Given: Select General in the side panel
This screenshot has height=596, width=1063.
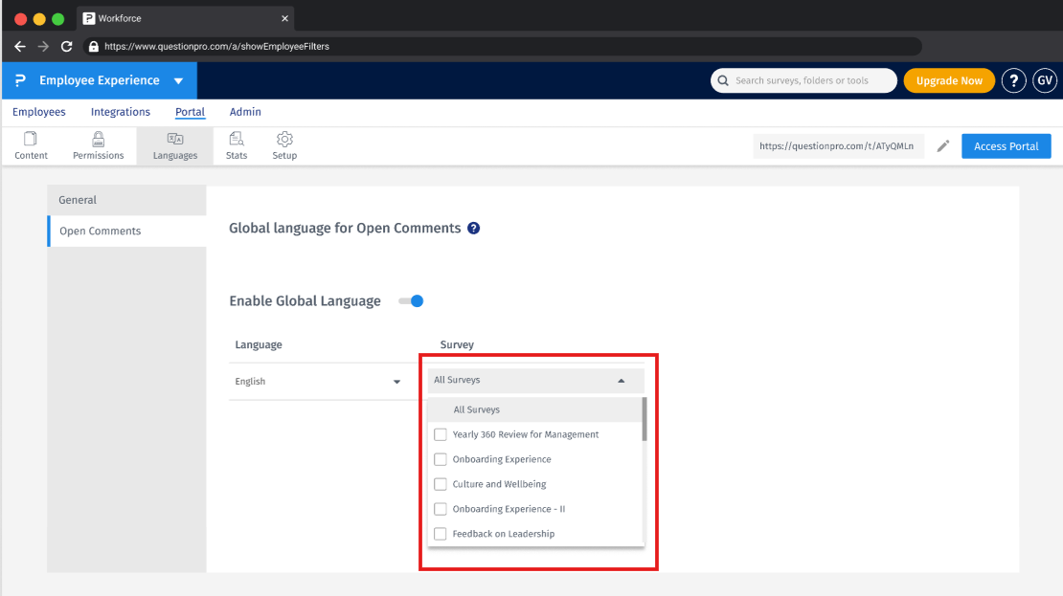Looking at the screenshot, I should coord(126,200).
